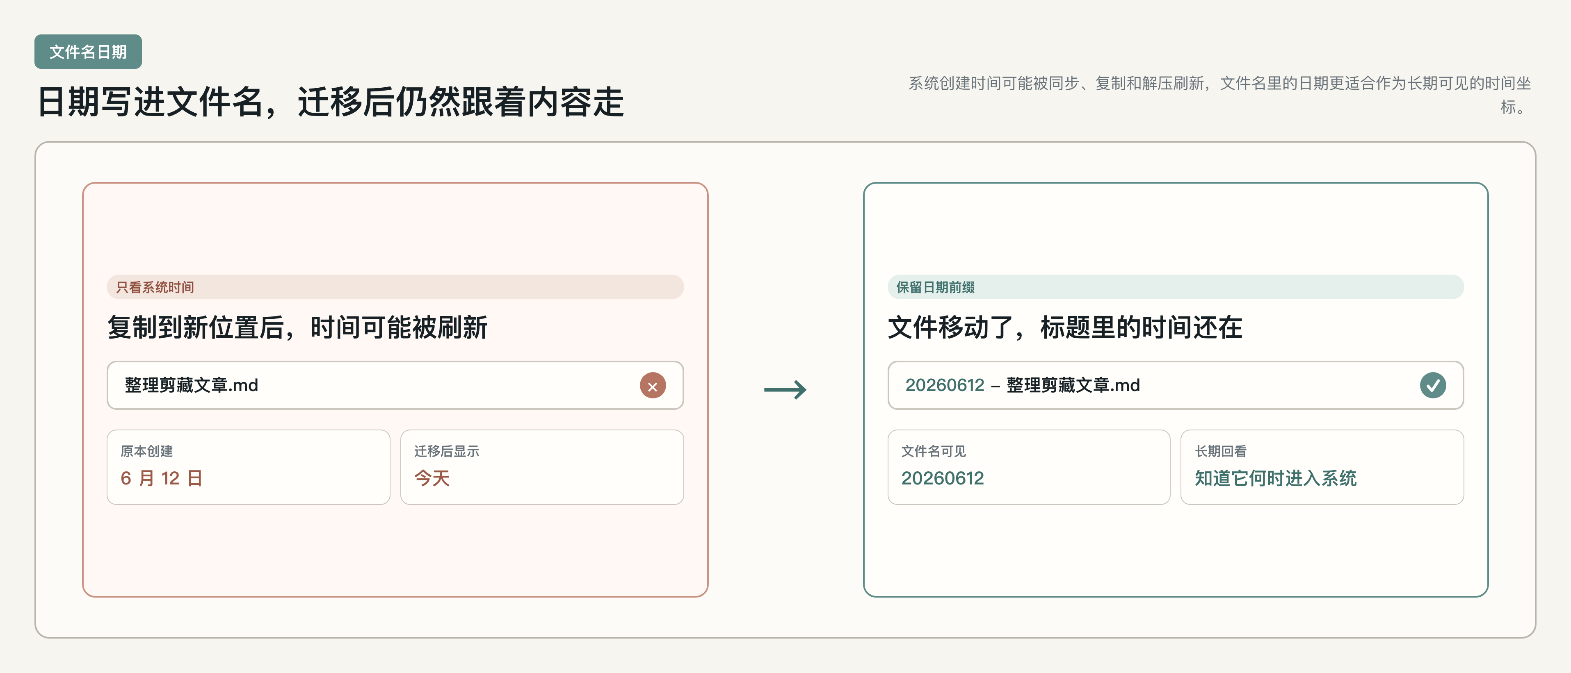Click the 文件名日期 tag badge
This screenshot has height=673, width=1571.
point(88,52)
